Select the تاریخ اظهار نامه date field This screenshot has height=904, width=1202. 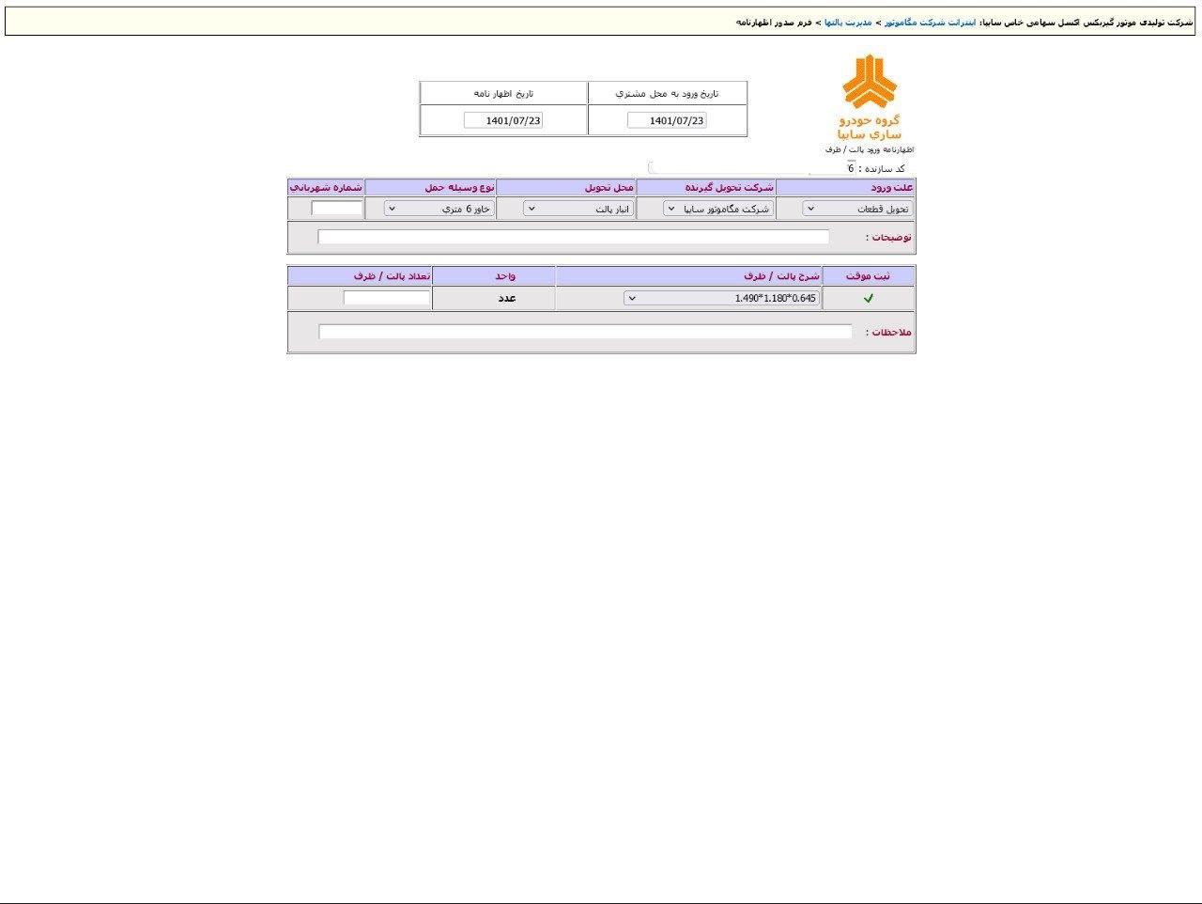(x=503, y=120)
